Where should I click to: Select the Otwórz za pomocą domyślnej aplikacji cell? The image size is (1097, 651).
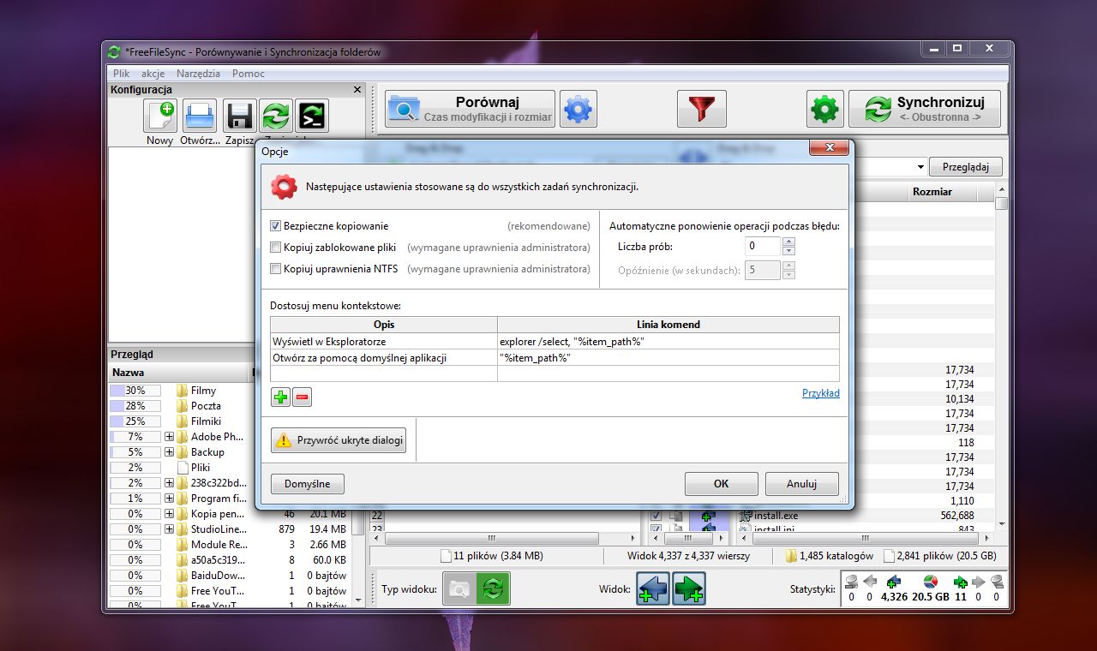click(384, 357)
